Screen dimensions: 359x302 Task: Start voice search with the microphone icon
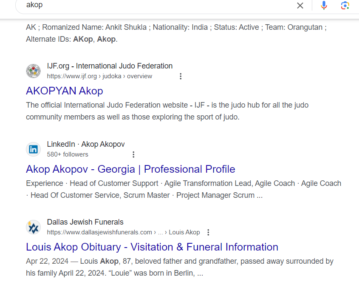click(324, 5)
